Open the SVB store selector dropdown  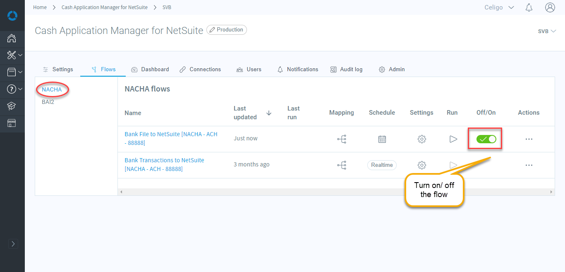(x=546, y=31)
